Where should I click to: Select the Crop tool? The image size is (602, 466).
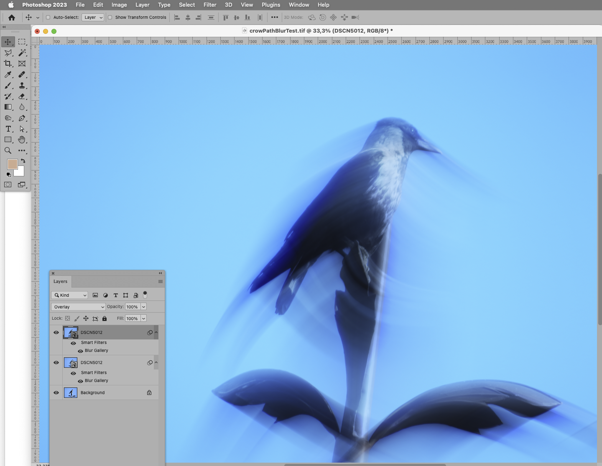(x=8, y=64)
